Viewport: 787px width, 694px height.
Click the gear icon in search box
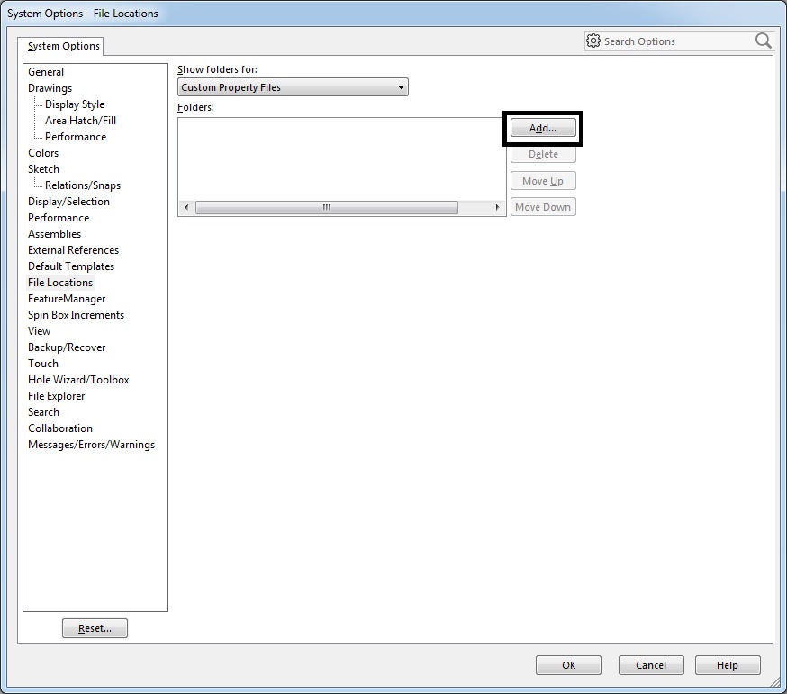(593, 41)
